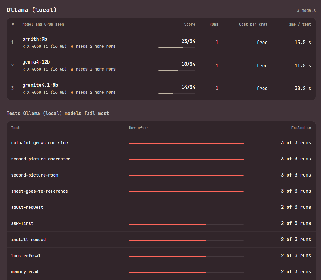Click the "3 models" count label
The image size is (321, 280).
306,10
